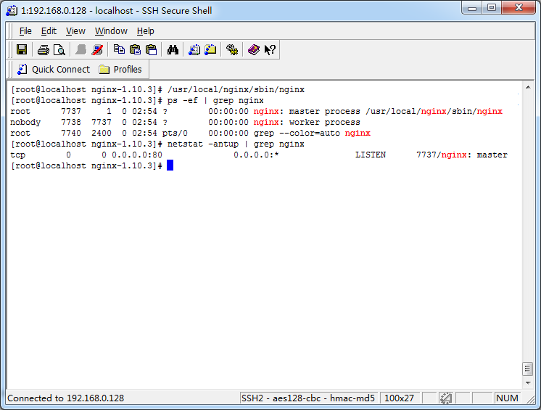Viewport: 541px width, 410px height.
Task: Click the Disconnect toolbar icon
Action: point(97,49)
